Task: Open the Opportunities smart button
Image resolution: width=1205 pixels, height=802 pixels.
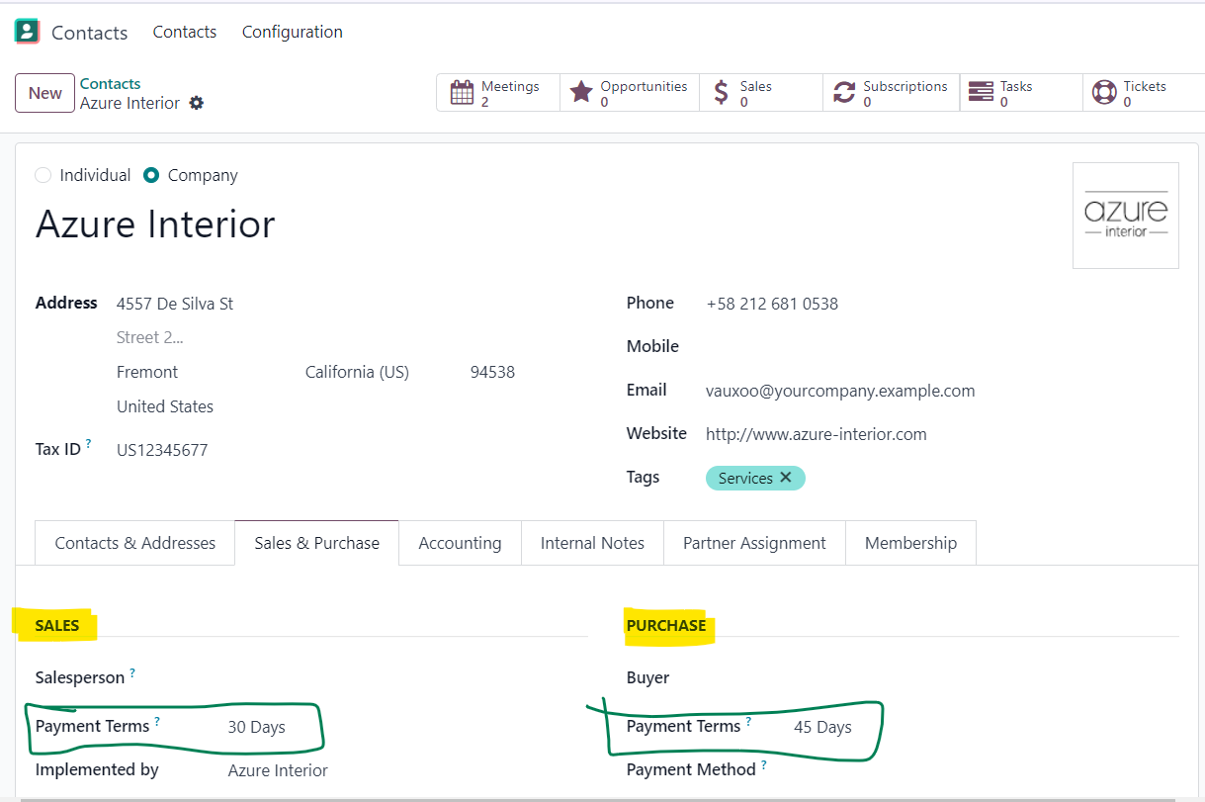Action: 630,93
